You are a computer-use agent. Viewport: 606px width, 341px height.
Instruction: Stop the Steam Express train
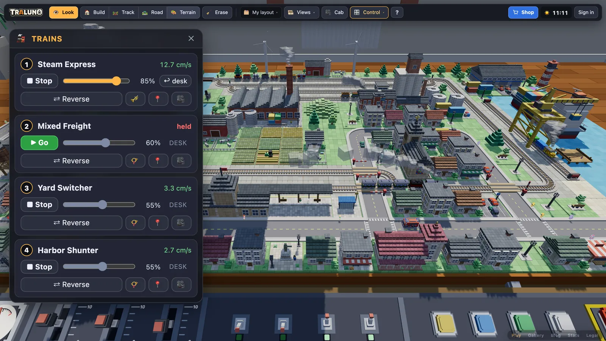click(x=39, y=81)
